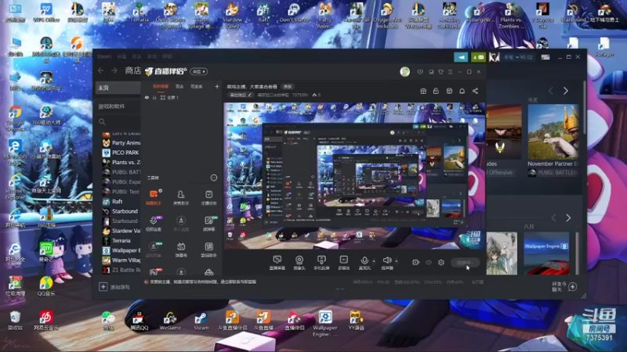Click the start streaming button near the cursor
Screen dimensions: 627x352
click(465, 263)
